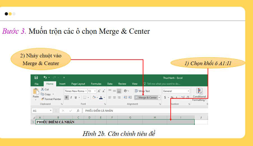This screenshot has height=146, width=253.
Task: Click the Increase Indent icon
Action: pyautogui.click(x=130, y=97)
